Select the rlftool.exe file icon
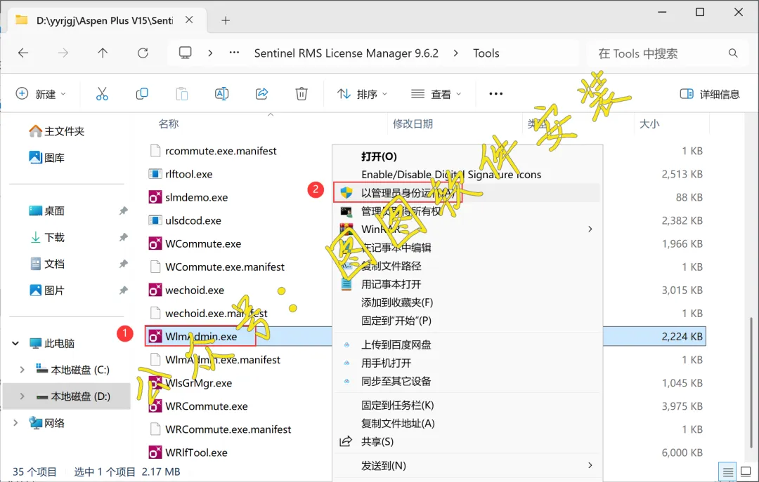 point(155,174)
